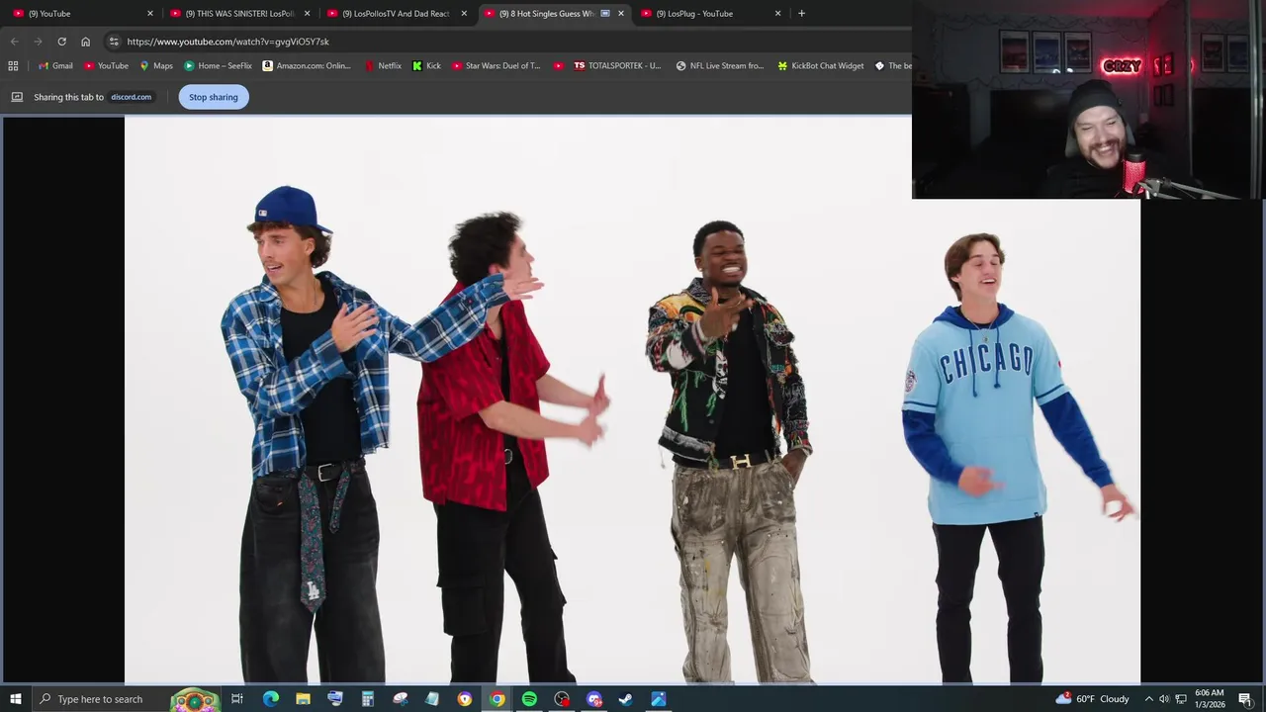
Task: Open Steam from the taskbar
Action: (x=625, y=699)
